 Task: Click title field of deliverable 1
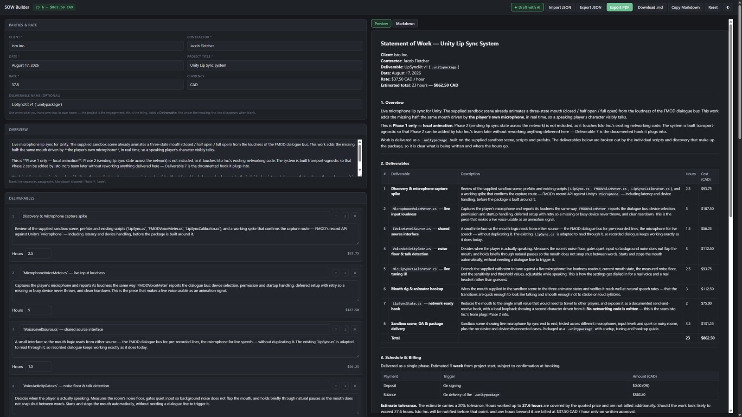pos(174,216)
